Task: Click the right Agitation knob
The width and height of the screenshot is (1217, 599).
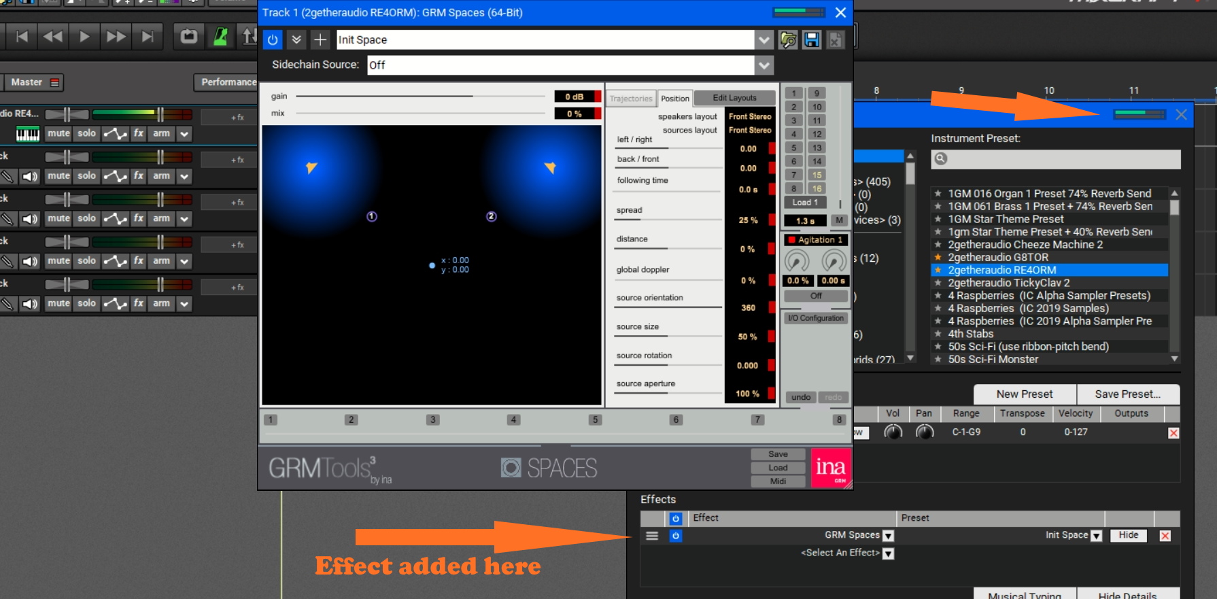Action: pos(834,260)
